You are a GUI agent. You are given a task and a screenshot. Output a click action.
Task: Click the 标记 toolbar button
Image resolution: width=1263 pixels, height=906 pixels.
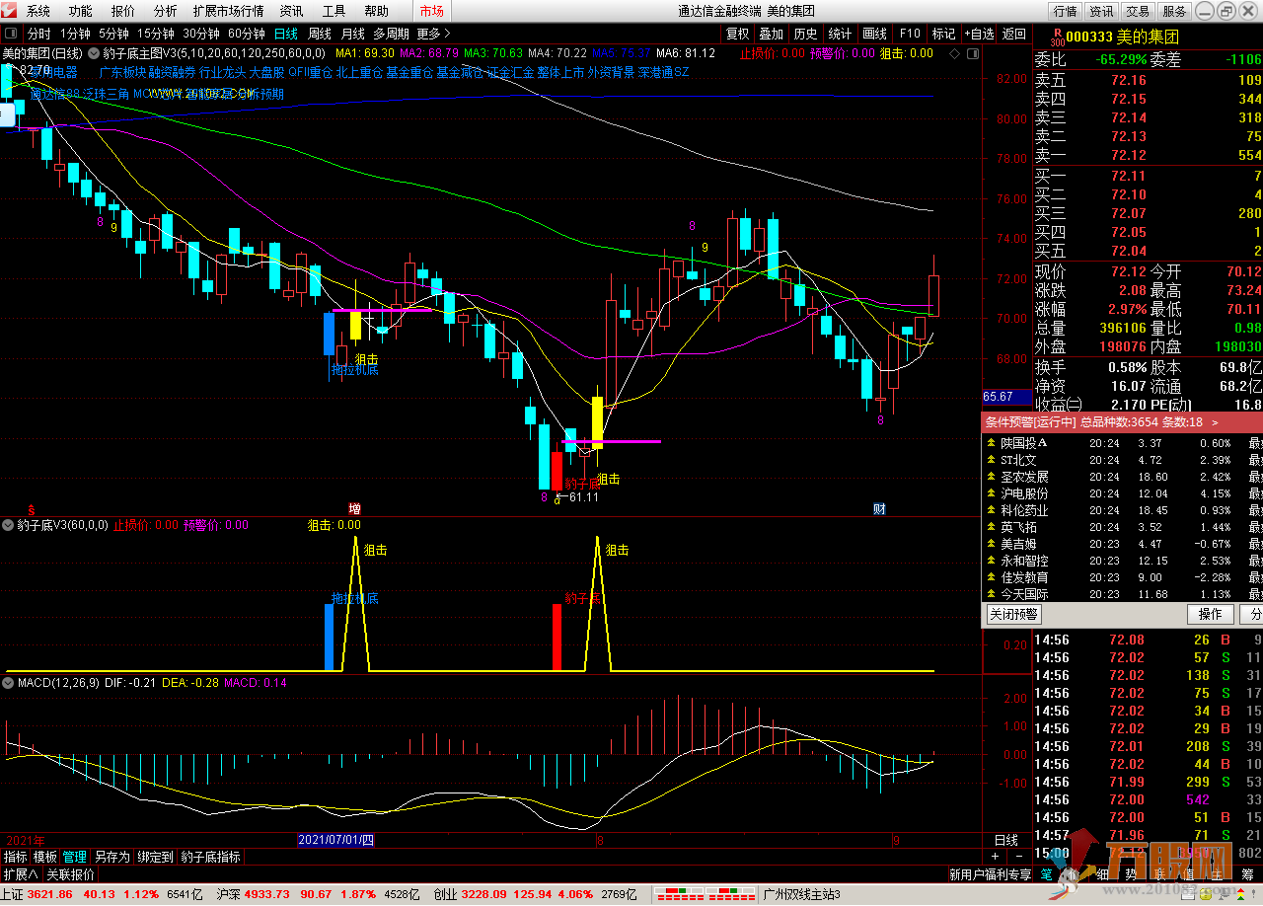click(x=944, y=34)
